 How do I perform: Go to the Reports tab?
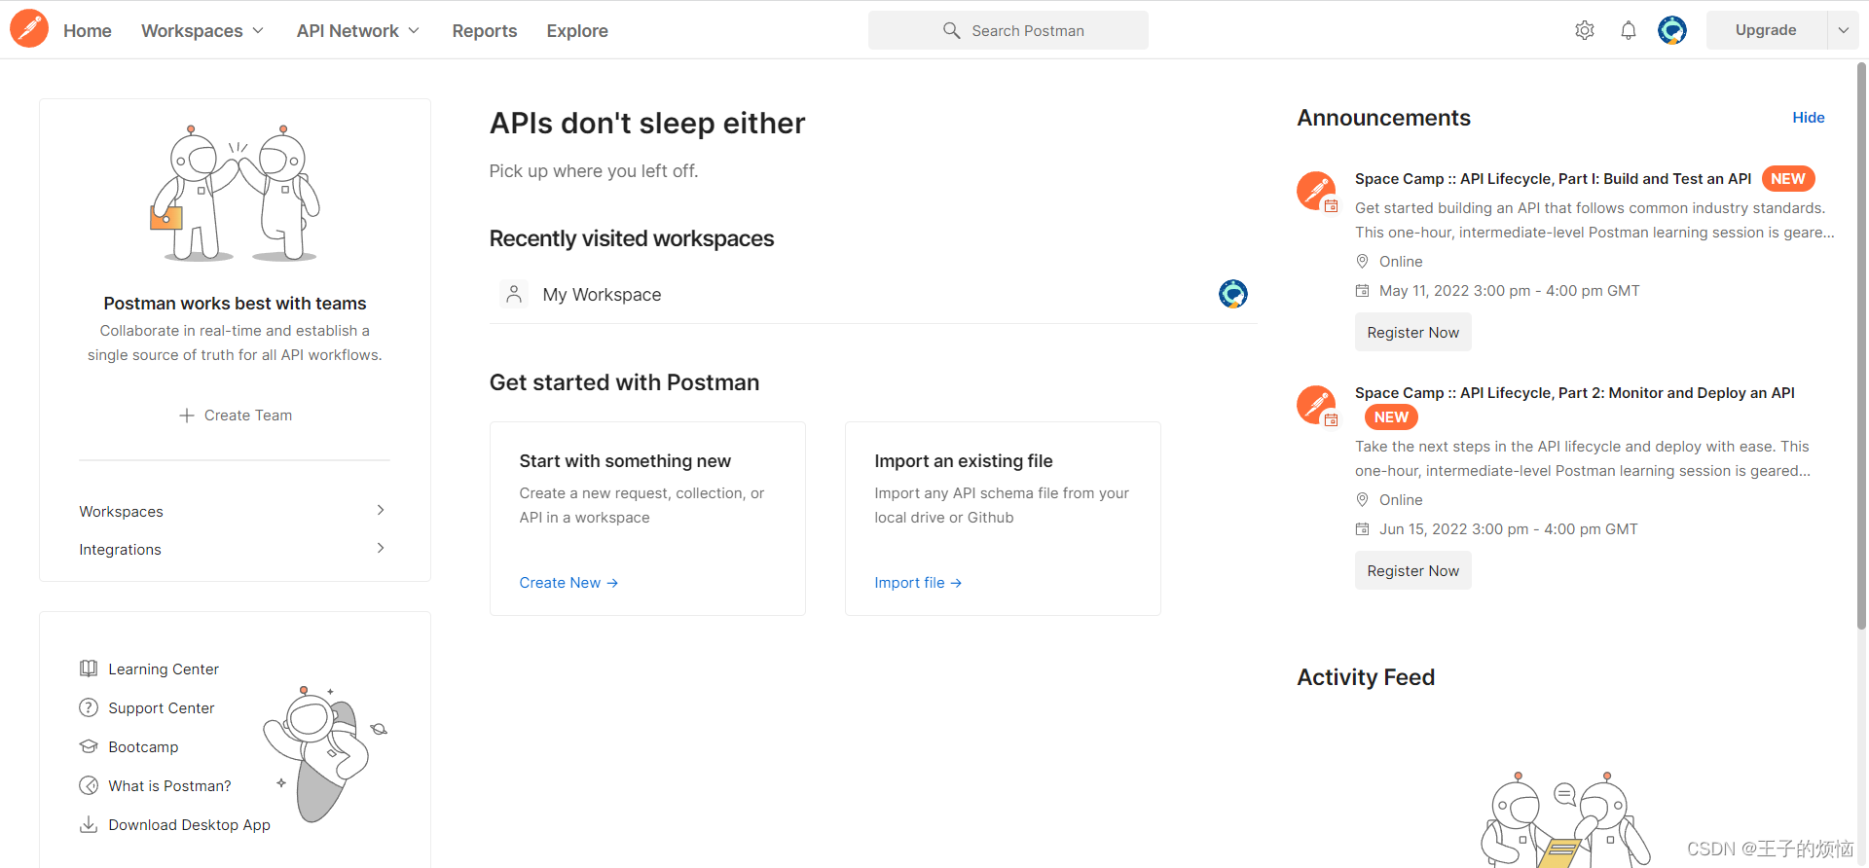[484, 31]
